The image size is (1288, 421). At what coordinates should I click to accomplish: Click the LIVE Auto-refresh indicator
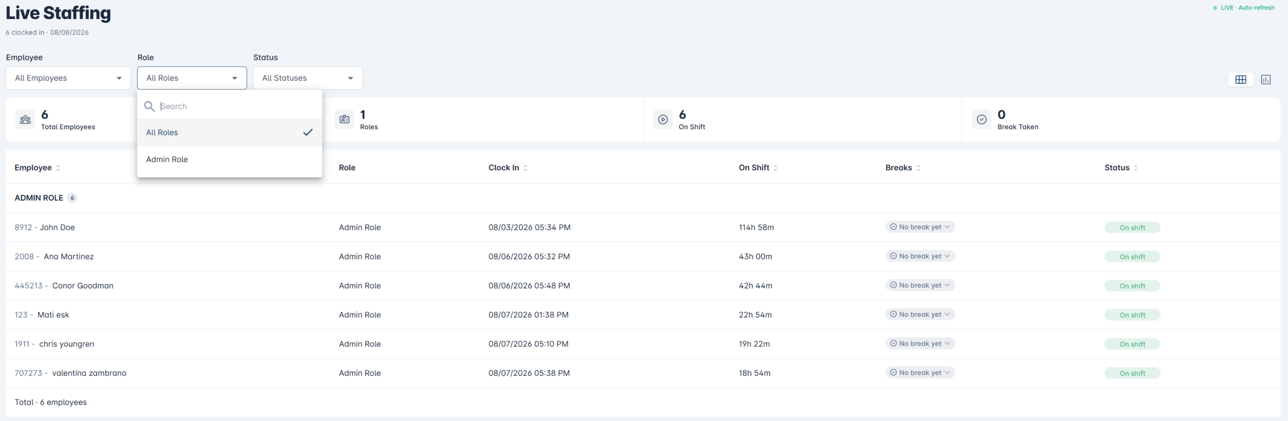click(1244, 8)
